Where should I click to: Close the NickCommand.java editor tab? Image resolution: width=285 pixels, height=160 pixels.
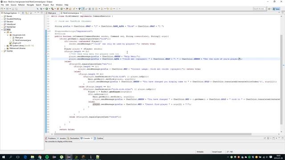coord(81,13)
